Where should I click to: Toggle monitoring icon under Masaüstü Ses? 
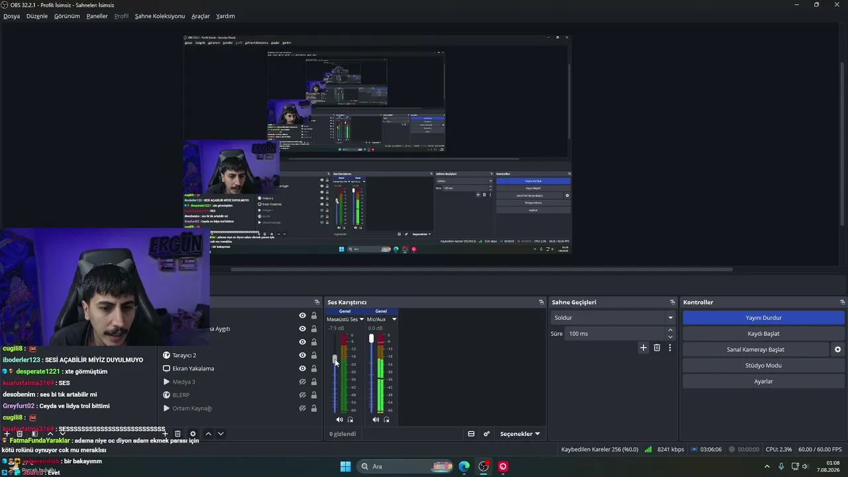pos(350,419)
